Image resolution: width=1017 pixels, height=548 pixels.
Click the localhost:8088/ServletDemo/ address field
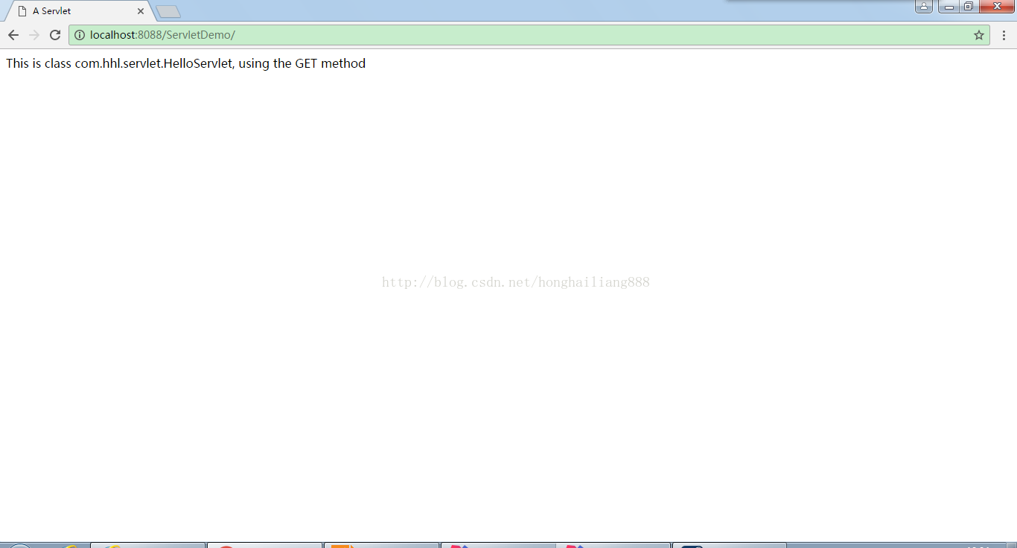tap(529, 35)
